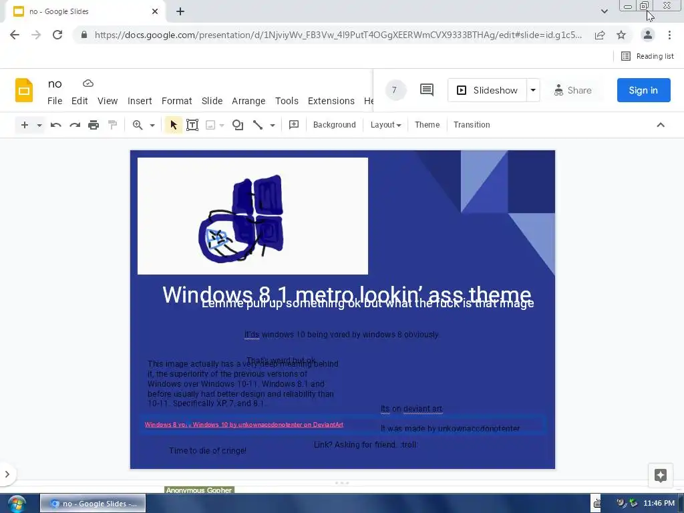684x513 pixels.
Task: Open the Edit menu
Action: pos(79,101)
